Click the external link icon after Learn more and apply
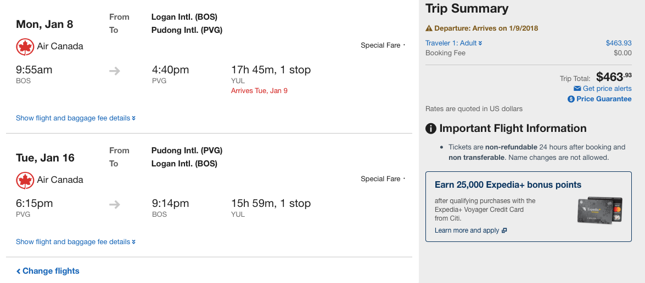645x283 pixels. [504, 230]
